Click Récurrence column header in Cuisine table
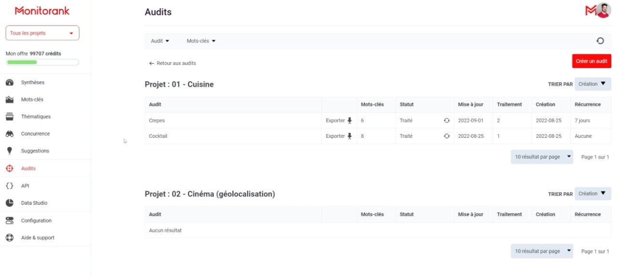The width and height of the screenshot is (617, 277). click(x=588, y=105)
